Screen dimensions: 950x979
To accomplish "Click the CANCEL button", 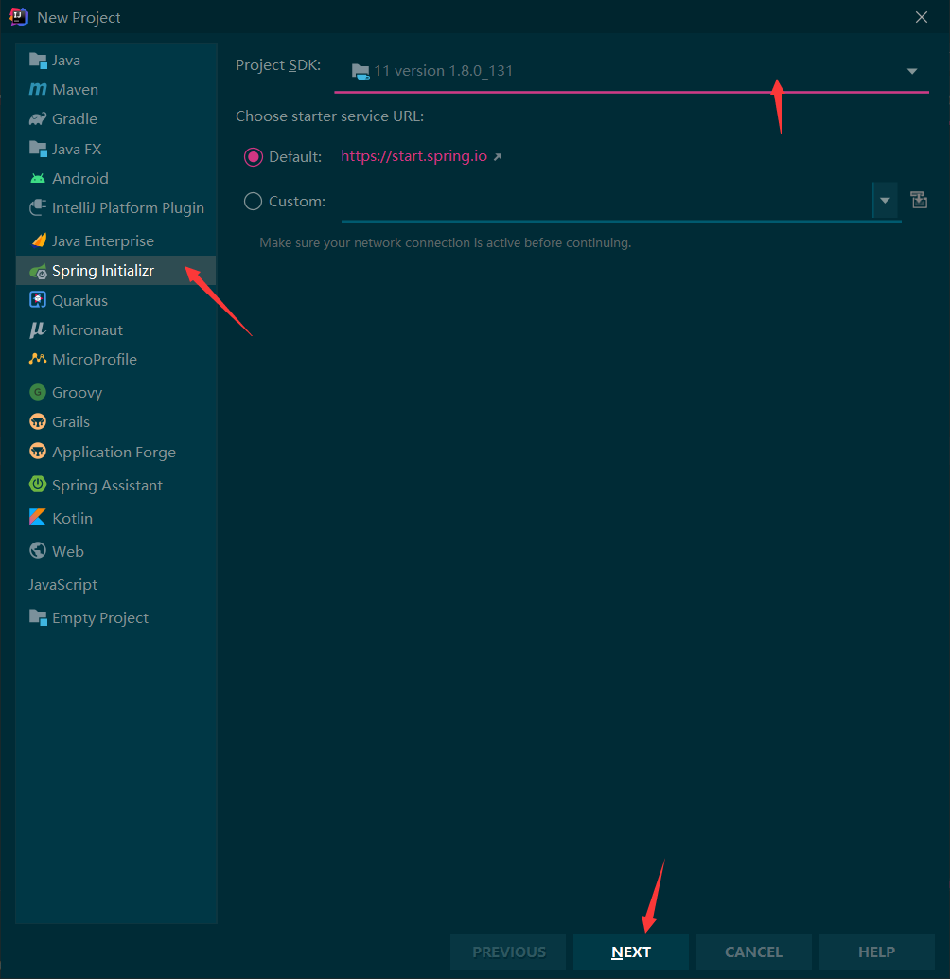I will tap(753, 952).
